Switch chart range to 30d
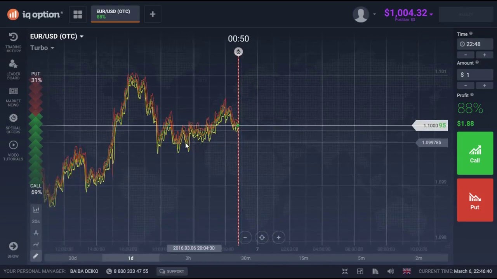Viewport: 497px width, 279px height. pos(73,258)
